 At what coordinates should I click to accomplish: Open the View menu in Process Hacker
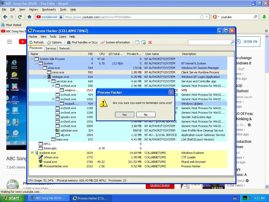tap(43, 37)
